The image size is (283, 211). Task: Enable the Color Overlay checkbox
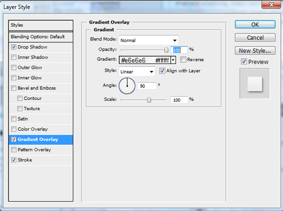coord(14,129)
